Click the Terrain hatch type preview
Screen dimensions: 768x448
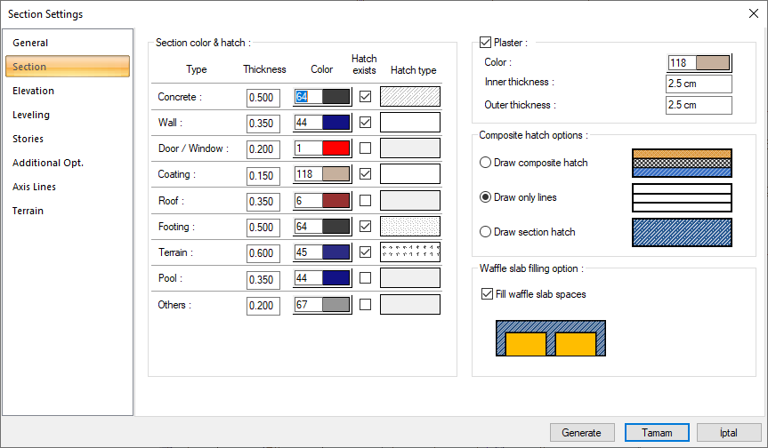point(409,252)
